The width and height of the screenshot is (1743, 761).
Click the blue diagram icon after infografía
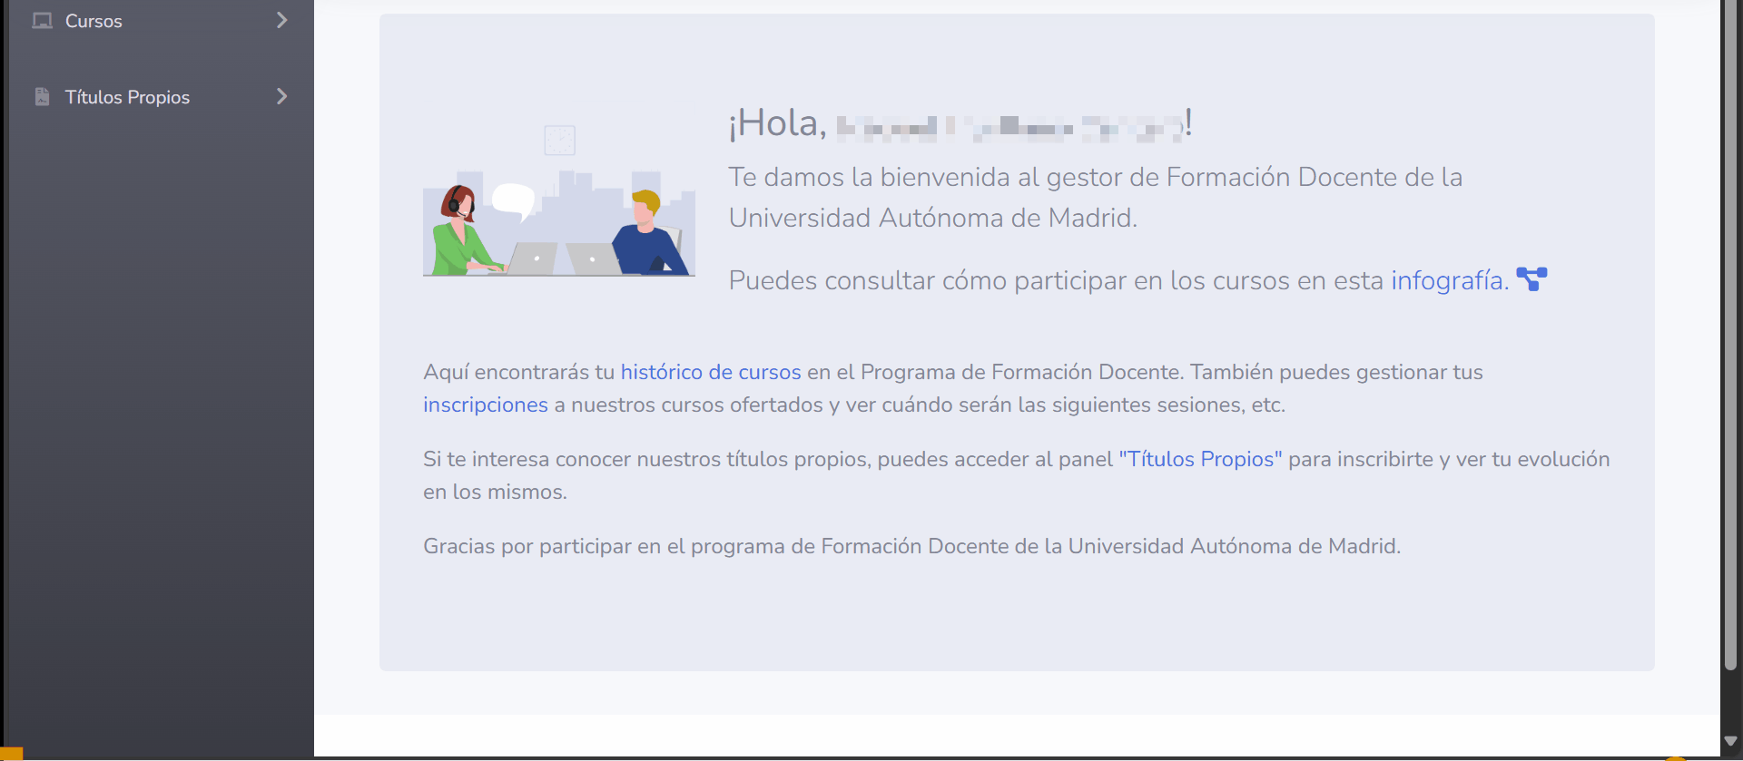click(x=1531, y=279)
